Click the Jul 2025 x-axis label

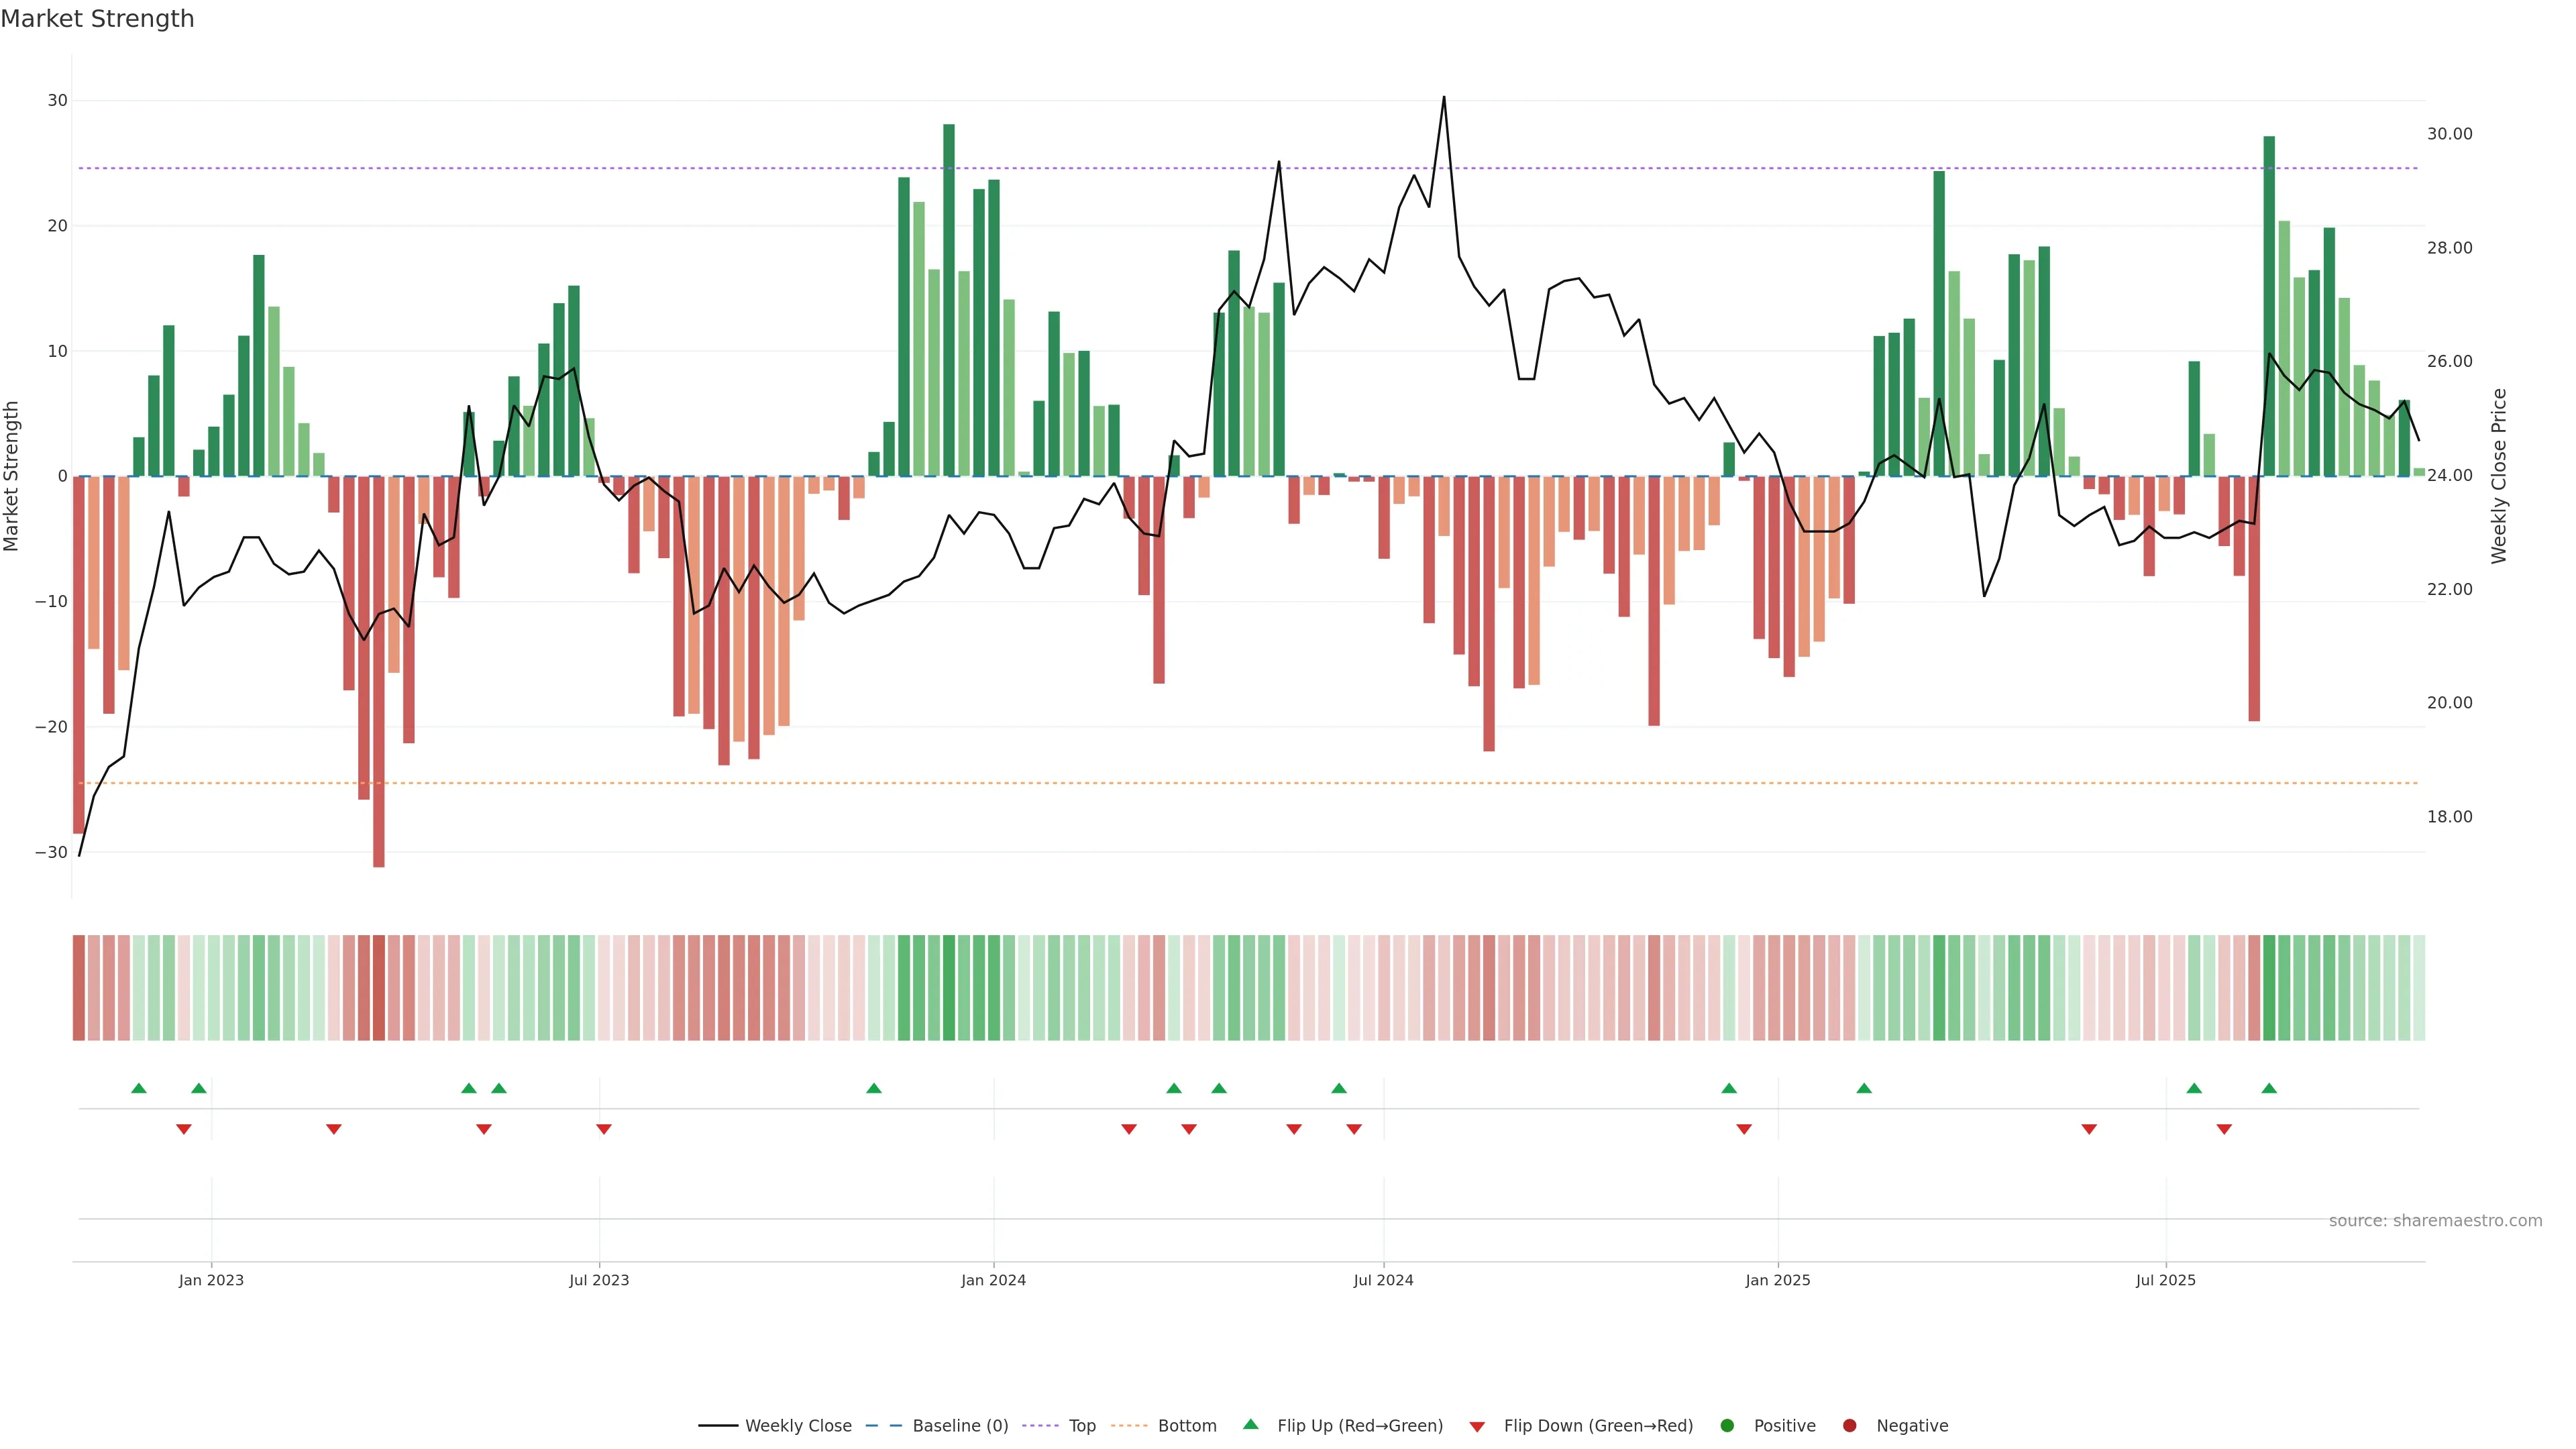click(x=2165, y=1280)
